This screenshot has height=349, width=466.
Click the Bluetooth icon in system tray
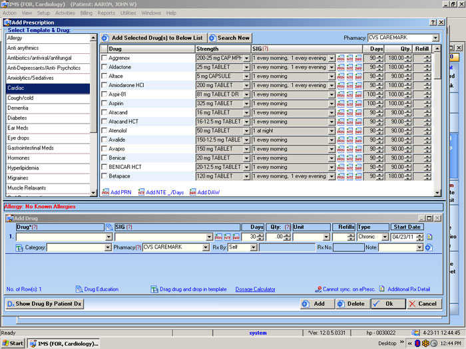point(417,344)
